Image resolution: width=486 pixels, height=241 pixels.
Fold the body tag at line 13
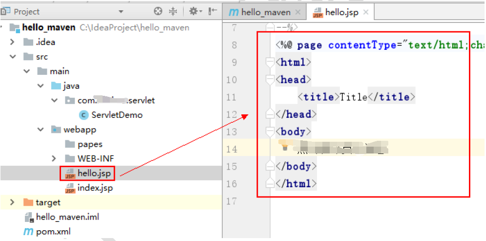click(x=270, y=132)
